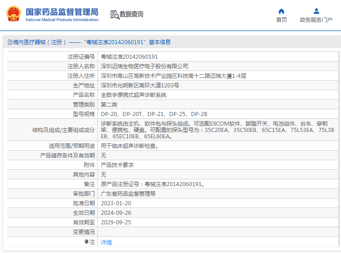341x253 pixels.
Task: Click the 产品名称 row label
Action: click(84, 95)
